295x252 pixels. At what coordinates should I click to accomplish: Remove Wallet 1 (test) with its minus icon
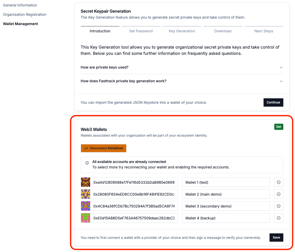tap(278, 182)
